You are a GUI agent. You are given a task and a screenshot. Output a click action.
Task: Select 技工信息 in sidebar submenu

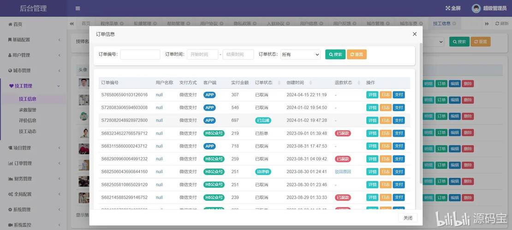click(27, 99)
